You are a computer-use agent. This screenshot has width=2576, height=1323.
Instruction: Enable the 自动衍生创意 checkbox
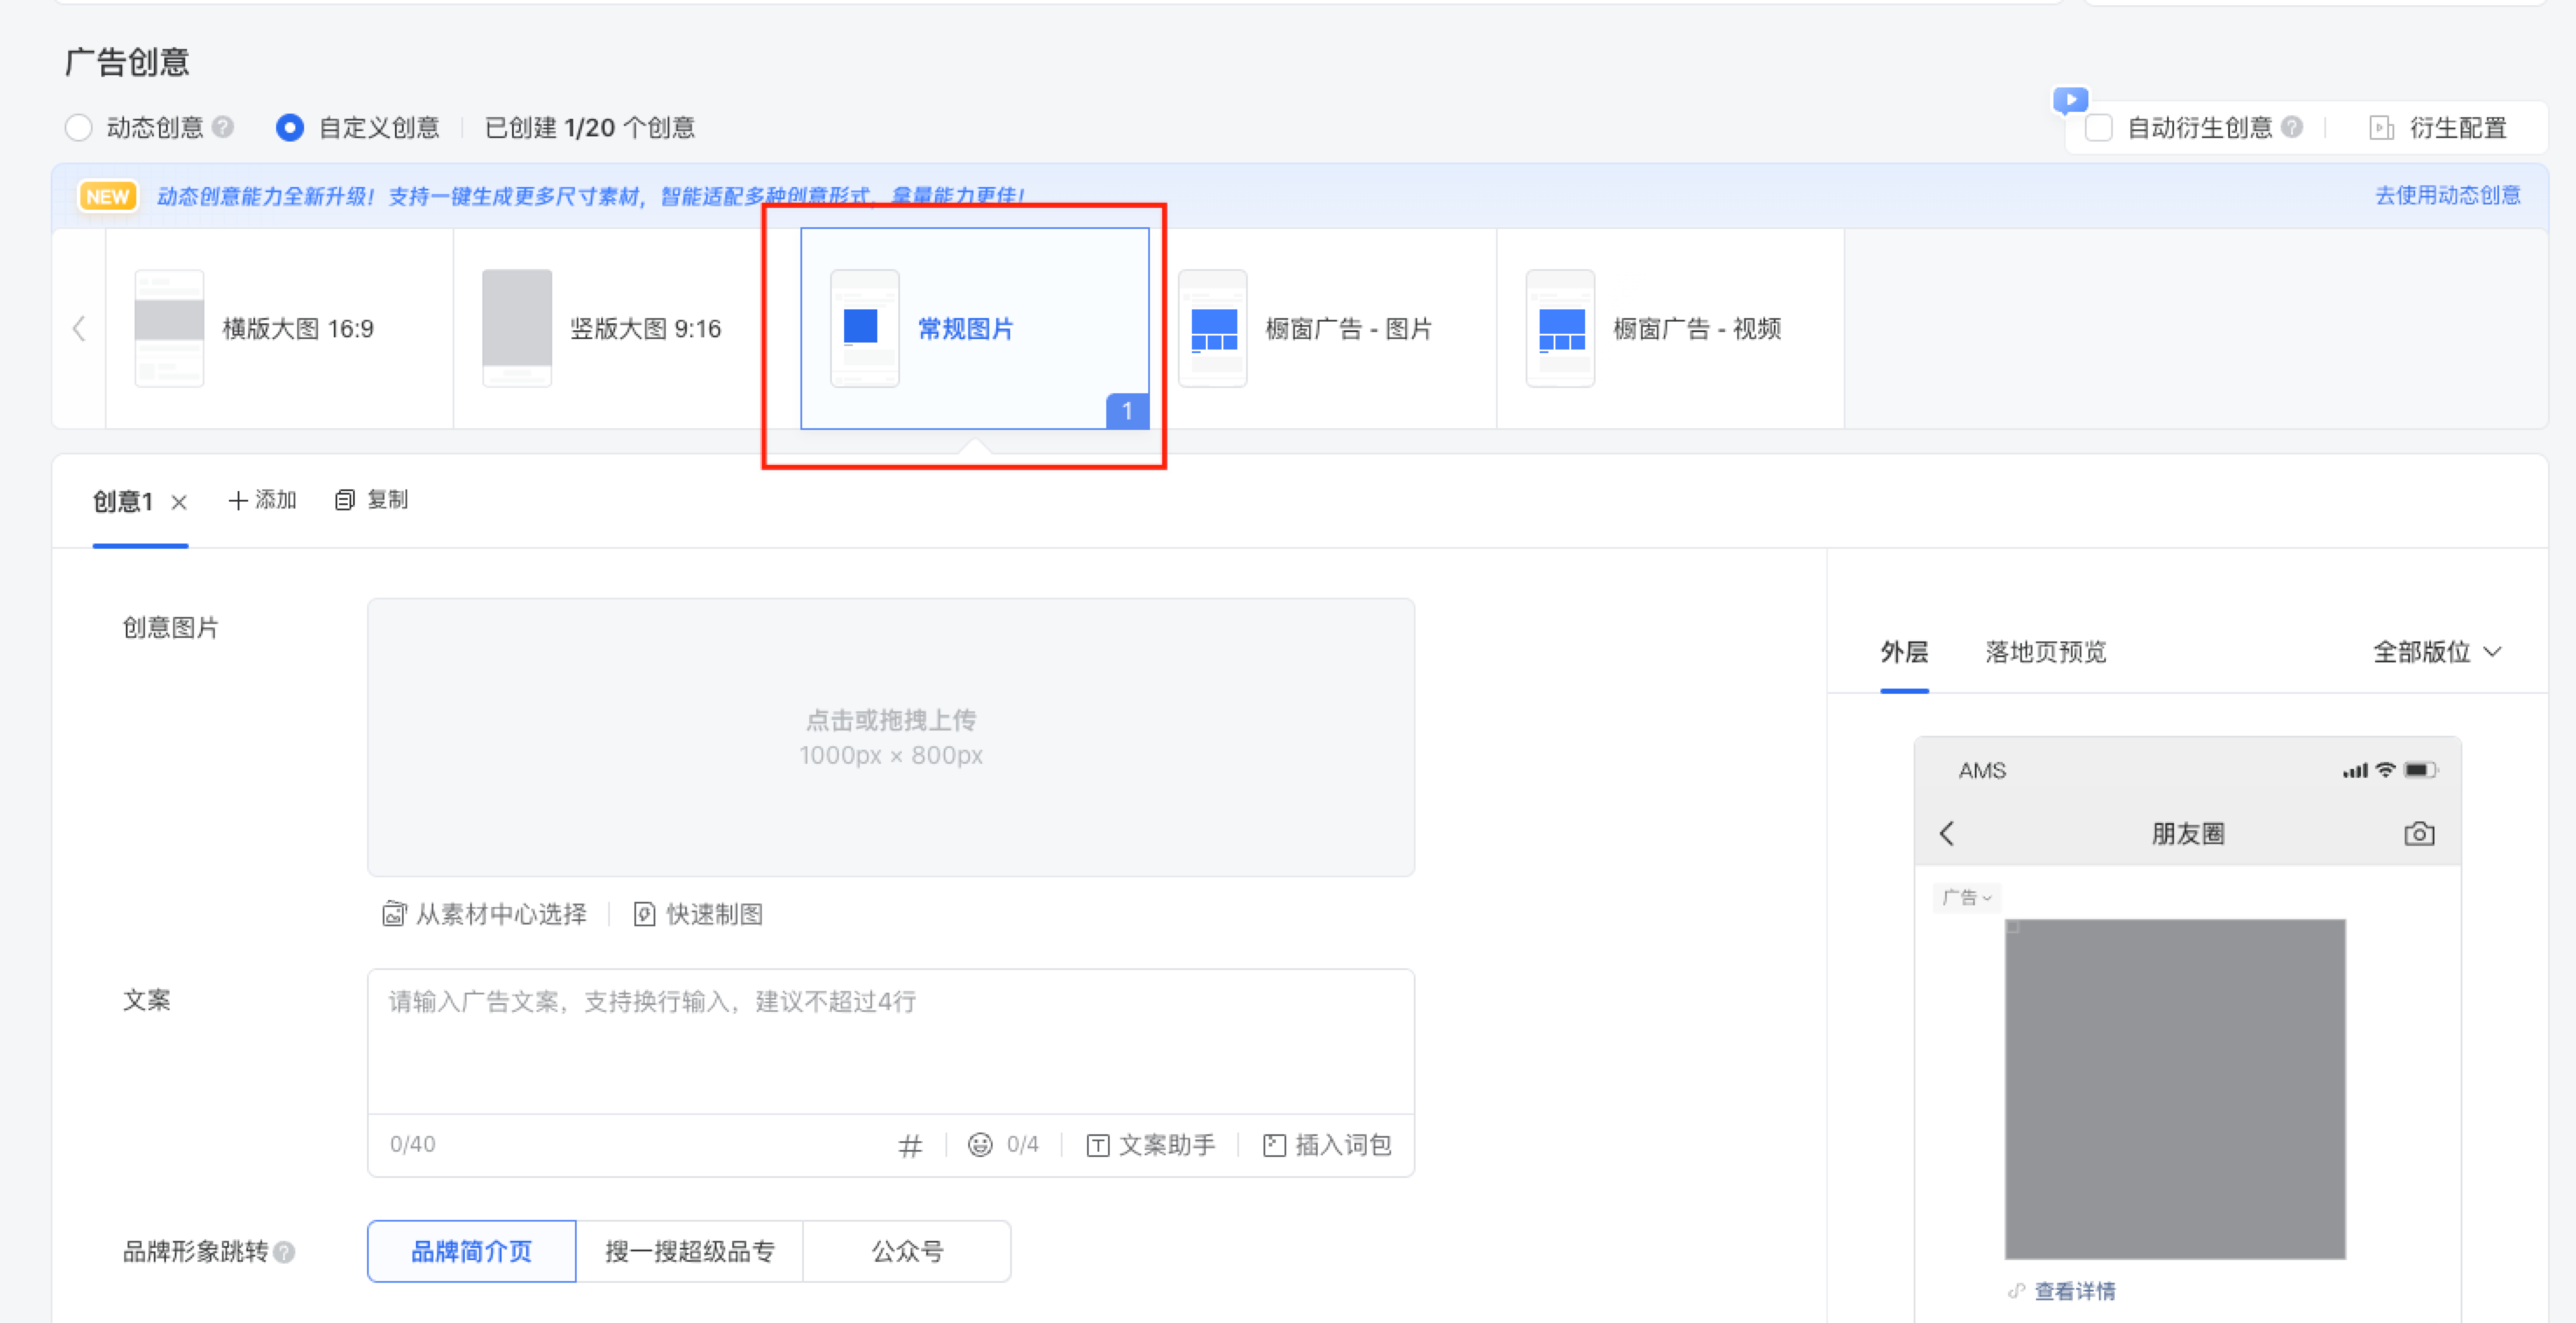[2098, 128]
